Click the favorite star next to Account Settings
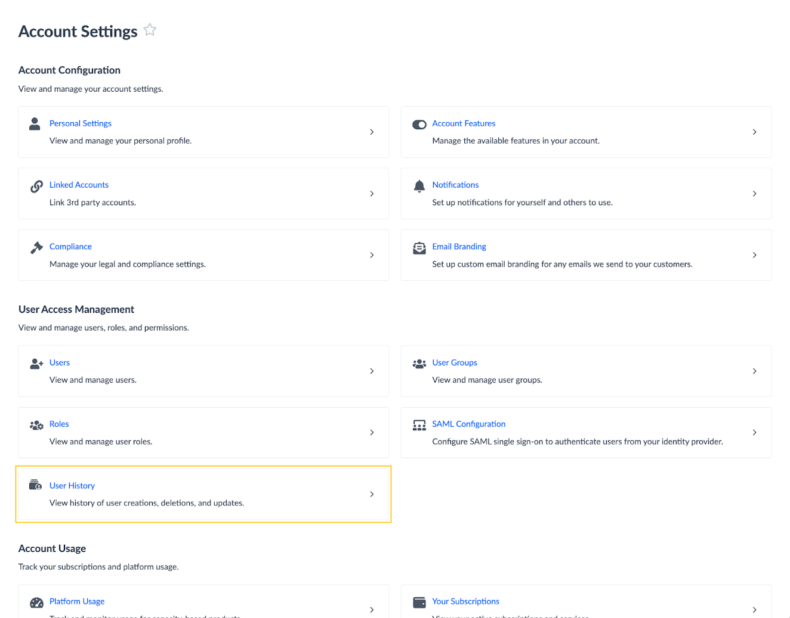 coord(150,30)
